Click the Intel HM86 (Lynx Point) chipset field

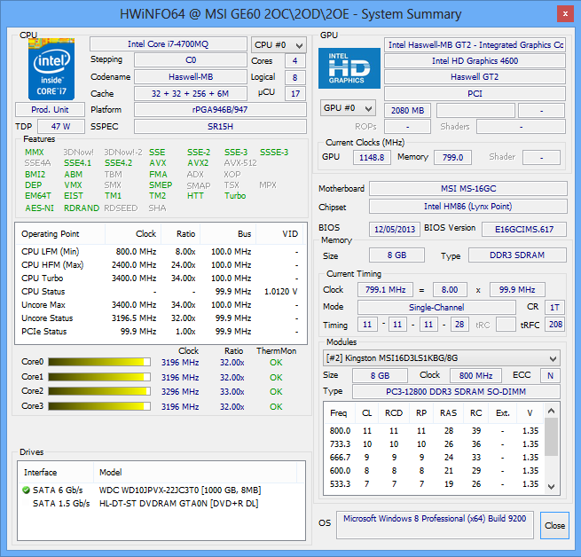tap(468, 207)
